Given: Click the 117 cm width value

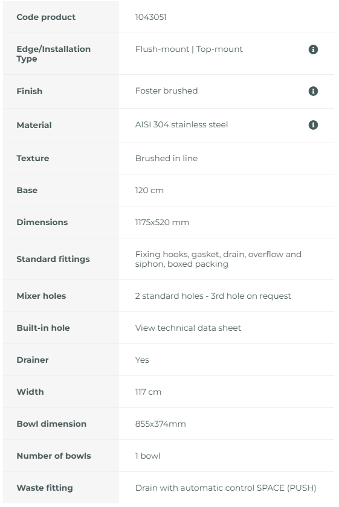Looking at the screenshot, I should point(148,392).
